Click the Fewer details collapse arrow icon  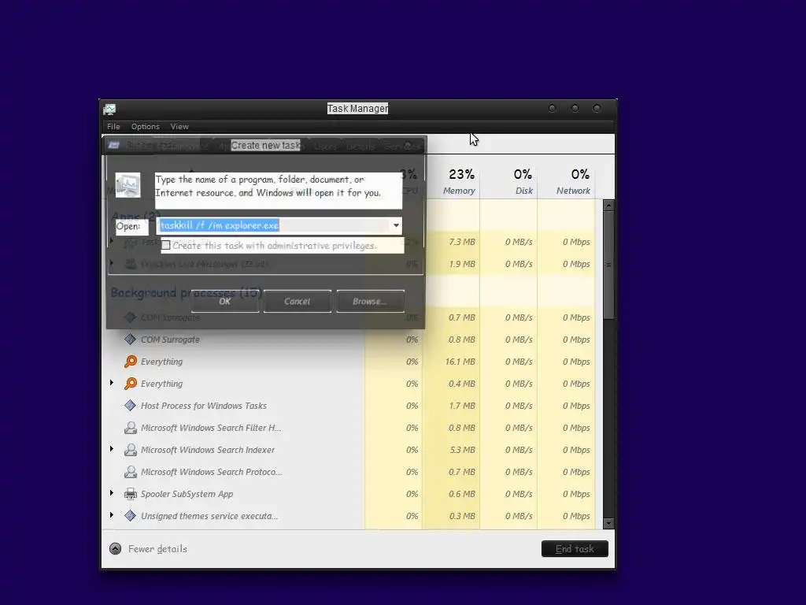(115, 549)
